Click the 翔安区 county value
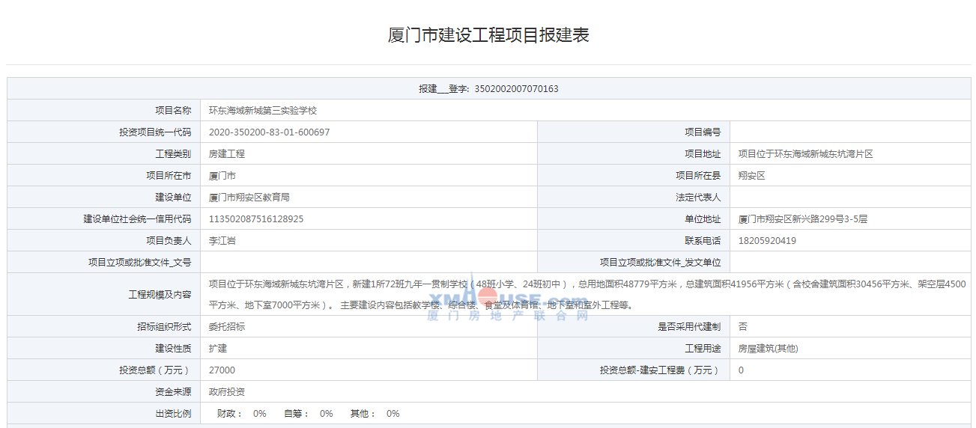The height and width of the screenshot is (428, 976). click(x=751, y=176)
